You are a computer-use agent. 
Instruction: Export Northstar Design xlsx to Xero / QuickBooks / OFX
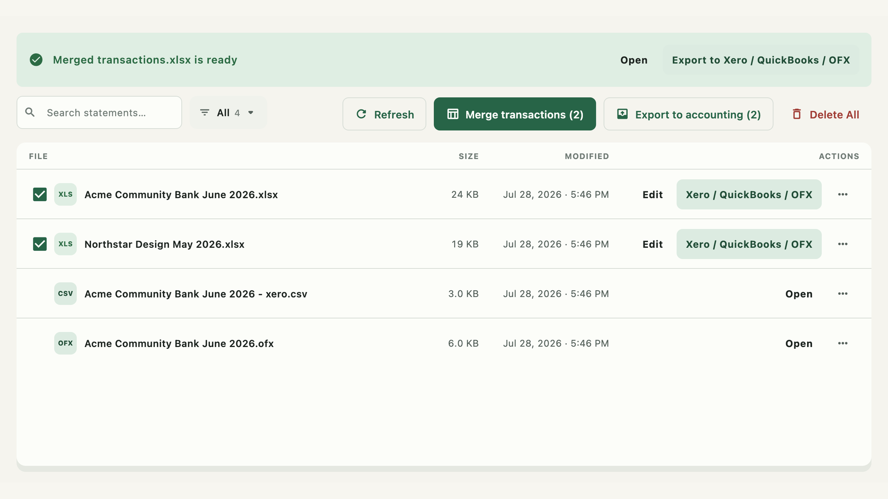click(x=749, y=244)
